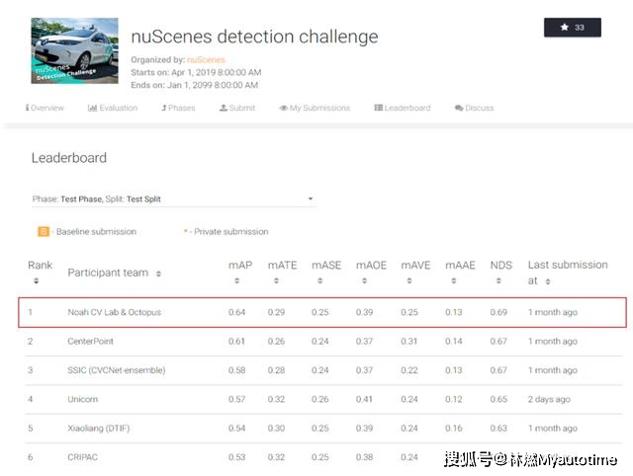633x476 pixels.
Task: Click mAP value 0.61 for CenterPoint
Action: [236, 342]
